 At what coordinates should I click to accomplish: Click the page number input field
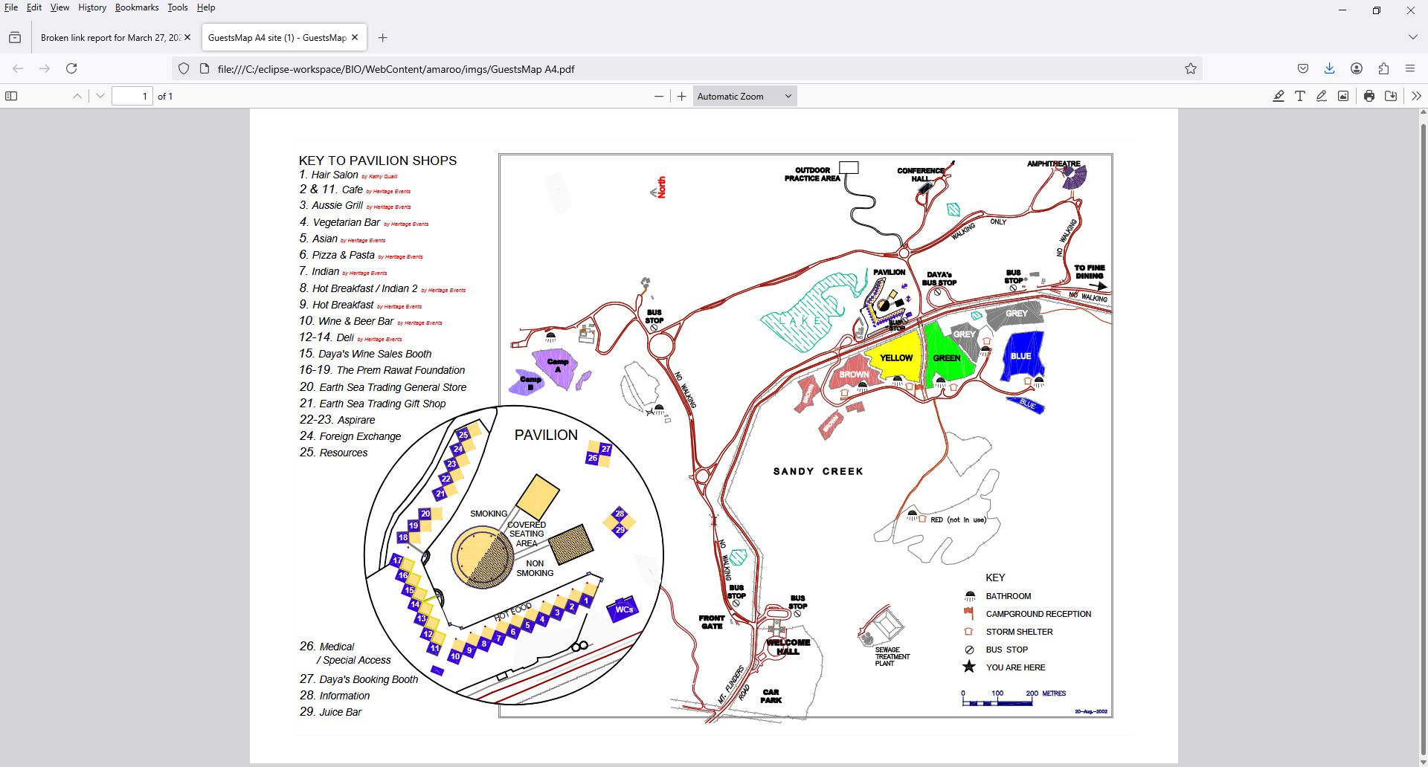tap(132, 96)
